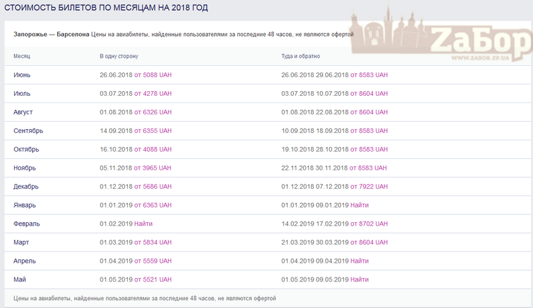
Task: Click December round-trip price 7922 UAH
Action: (x=368, y=187)
